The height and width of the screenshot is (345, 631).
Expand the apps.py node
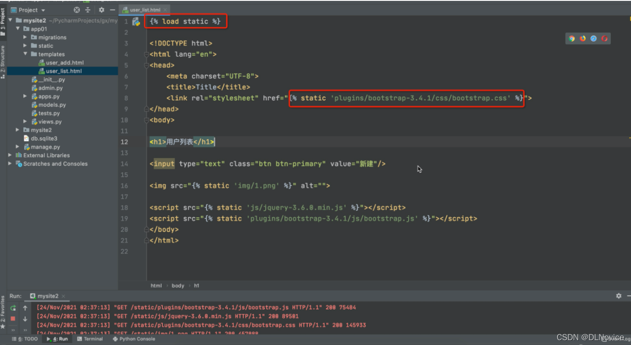click(x=26, y=96)
